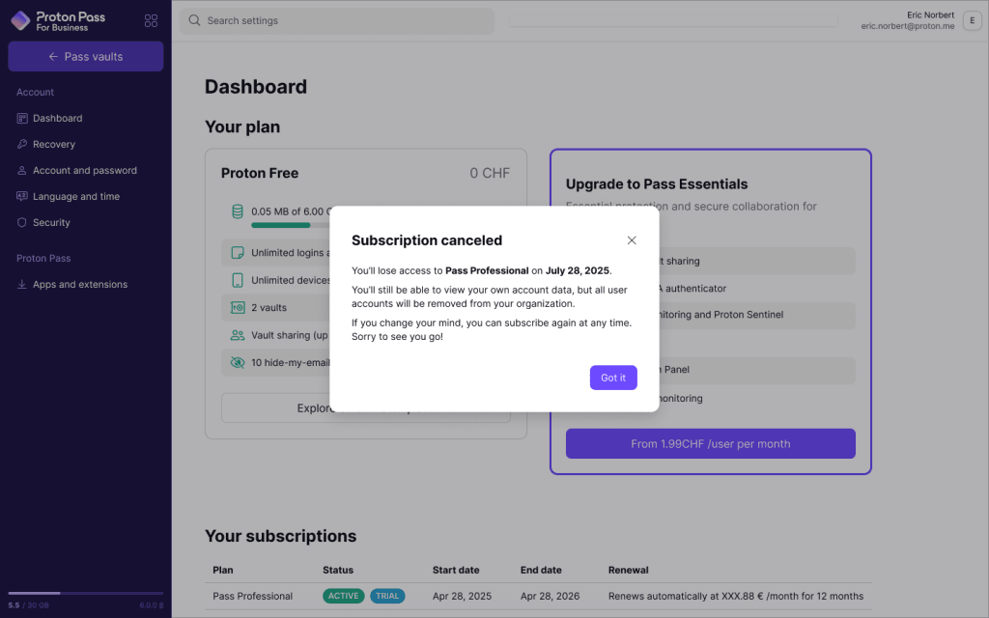Click the Renewal column header
This screenshot has width=989, height=618.
pos(628,570)
